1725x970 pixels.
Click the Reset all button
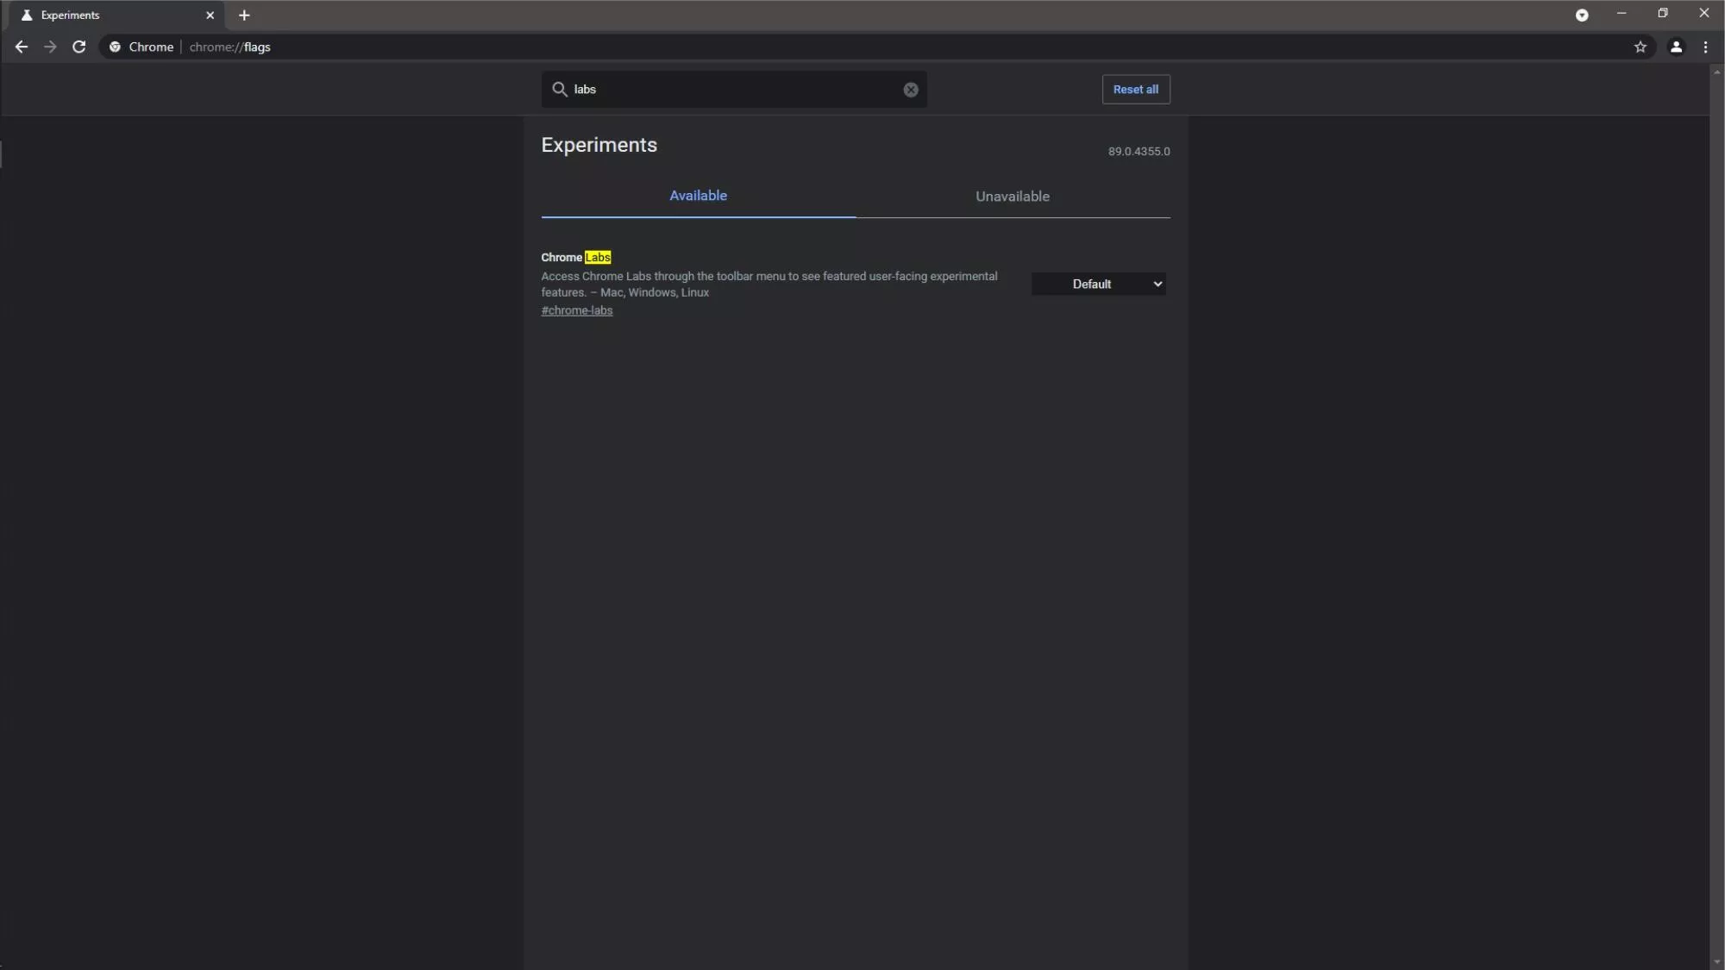click(x=1136, y=90)
